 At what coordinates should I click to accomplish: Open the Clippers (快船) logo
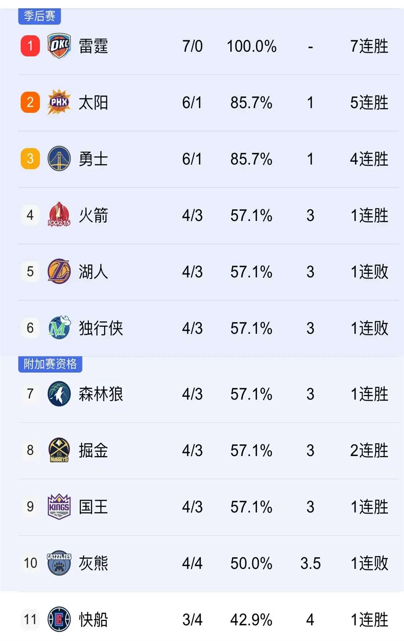pos(59,619)
